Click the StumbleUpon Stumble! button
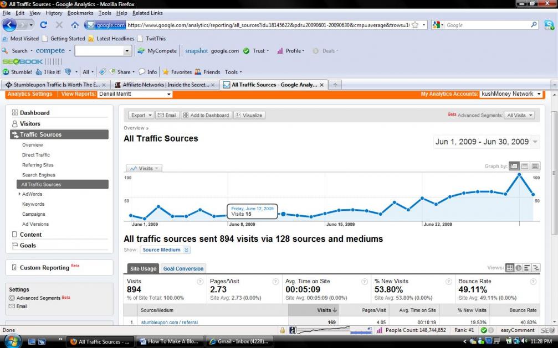This screenshot has width=558, height=348. pos(17,72)
